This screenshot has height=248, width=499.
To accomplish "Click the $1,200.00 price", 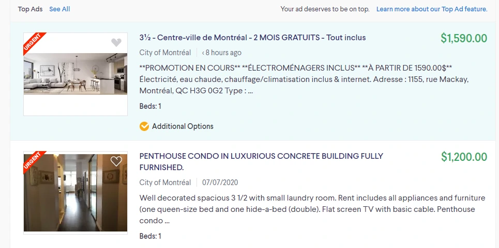I will click(x=464, y=157).
